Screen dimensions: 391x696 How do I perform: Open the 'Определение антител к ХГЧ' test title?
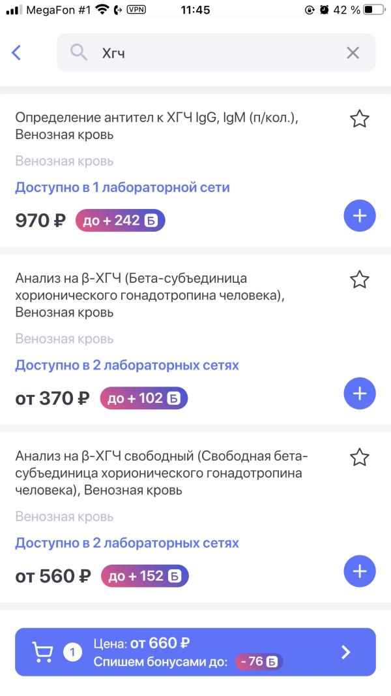coord(157,125)
